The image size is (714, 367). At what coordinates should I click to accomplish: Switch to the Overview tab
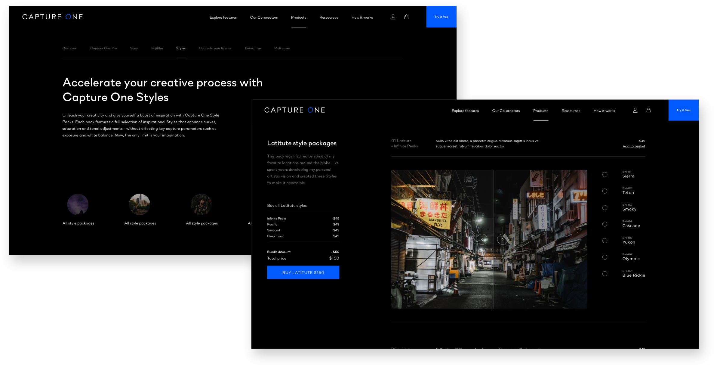69,48
